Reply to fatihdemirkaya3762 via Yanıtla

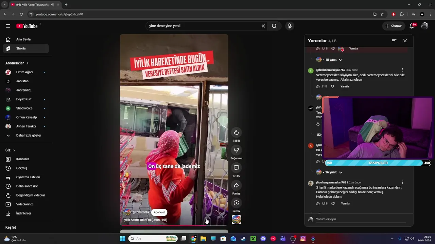[x=345, y=86]
